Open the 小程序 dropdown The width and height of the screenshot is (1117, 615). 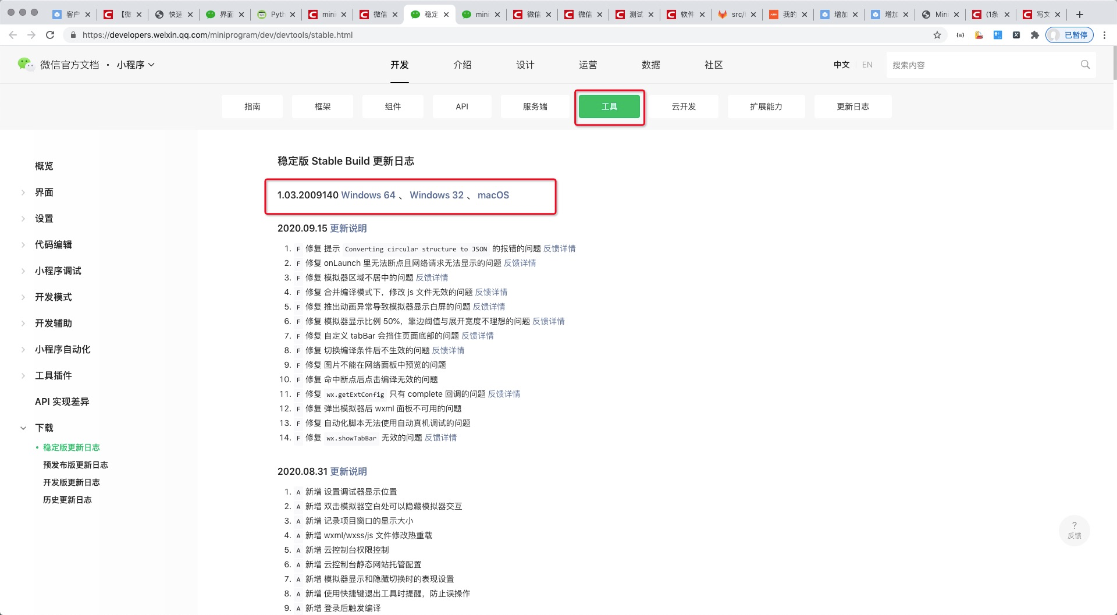point(136,65)
